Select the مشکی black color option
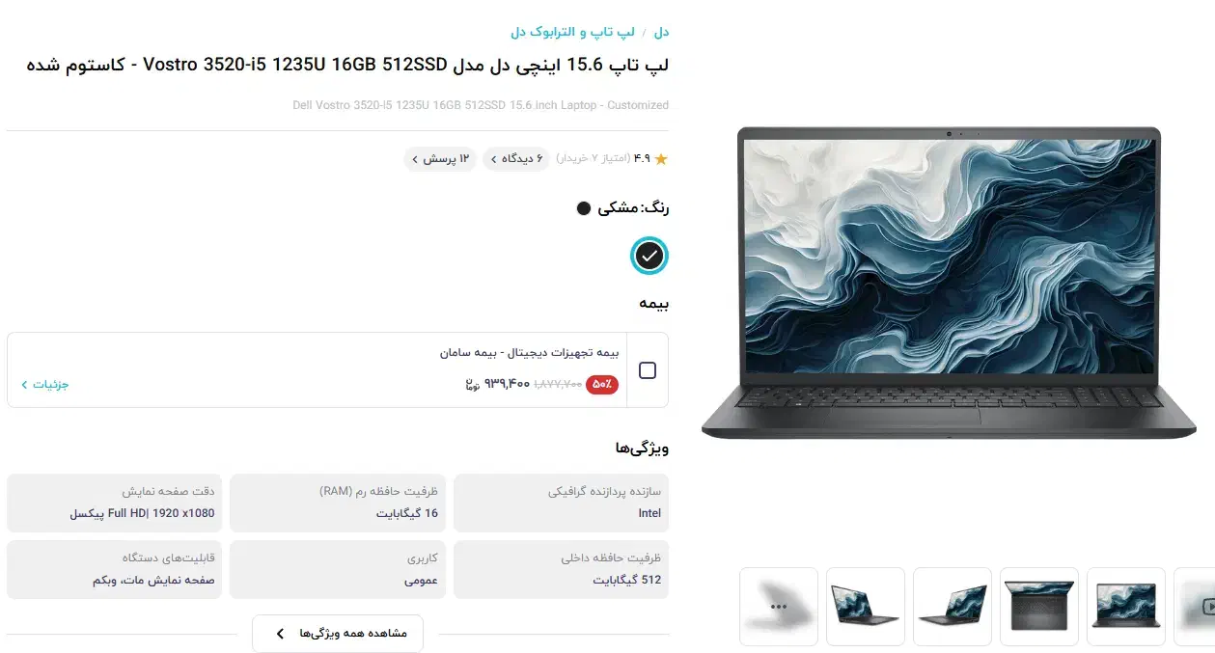This screenshot has height=653, width=1215. coord(649,257)
